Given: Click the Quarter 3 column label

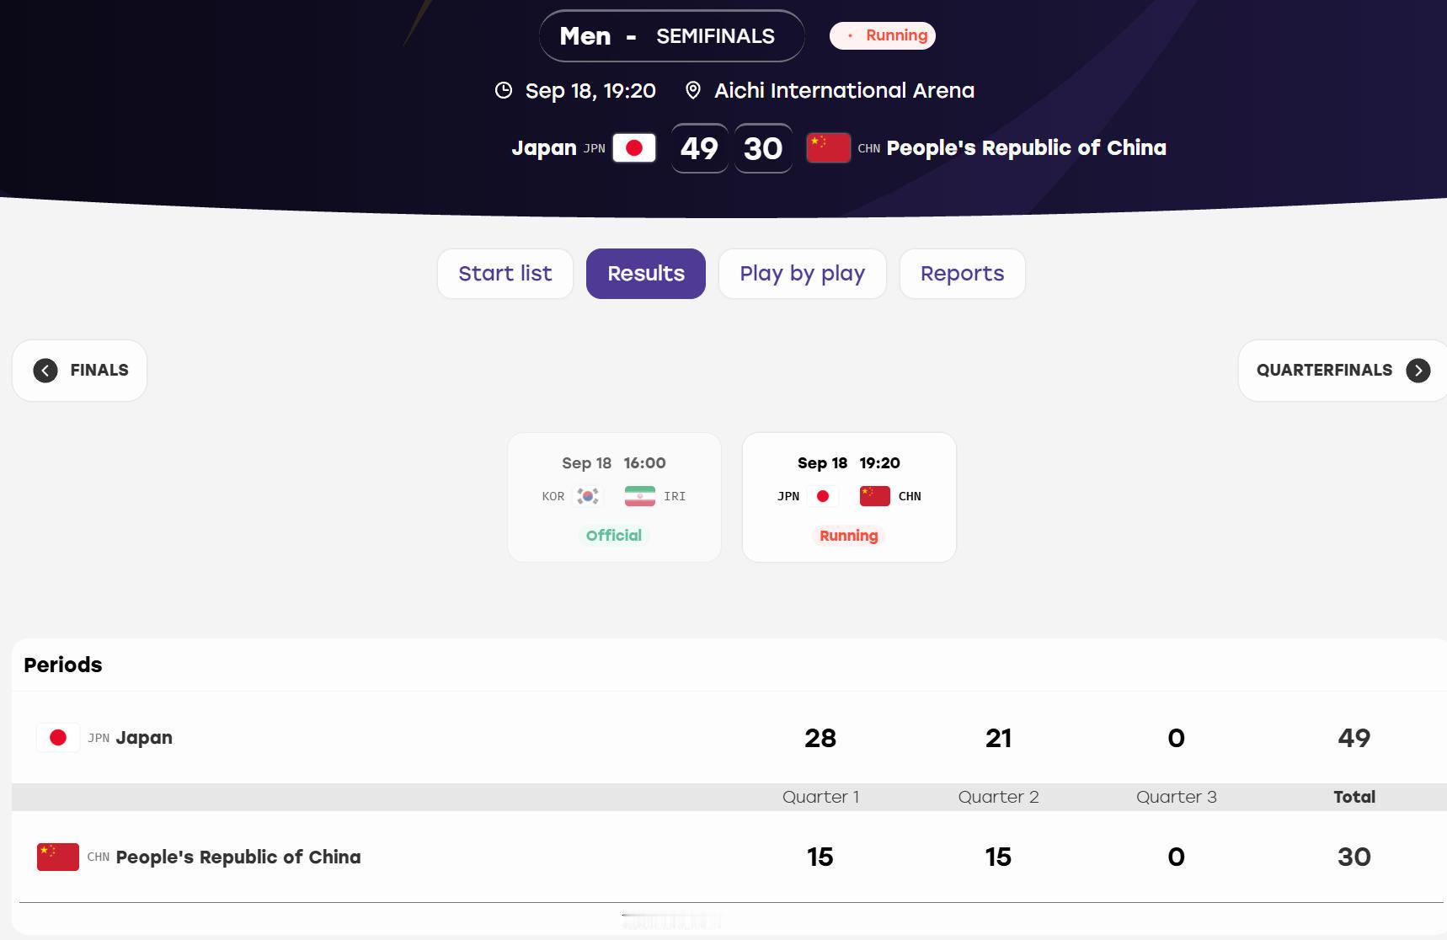Looking at the screenshot, I should tap(1177, 797).
